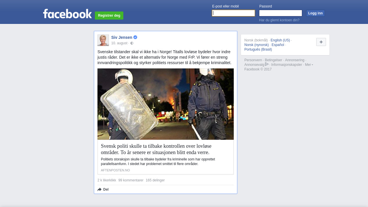
Task: Focus the E-post eller mobil field
Action: click(233, 13)
